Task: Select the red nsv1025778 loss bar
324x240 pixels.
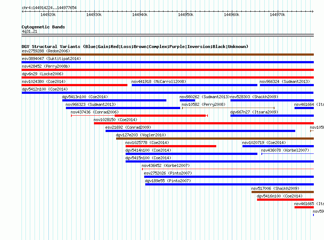Action: [x=171, y=146]
